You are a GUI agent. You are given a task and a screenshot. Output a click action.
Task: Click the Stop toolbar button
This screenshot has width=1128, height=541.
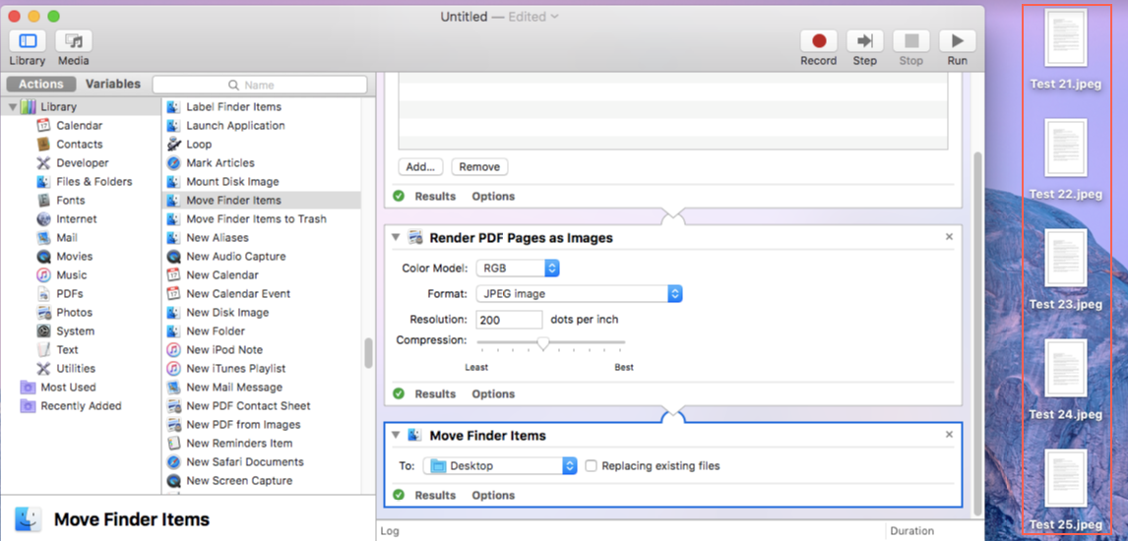910,41
